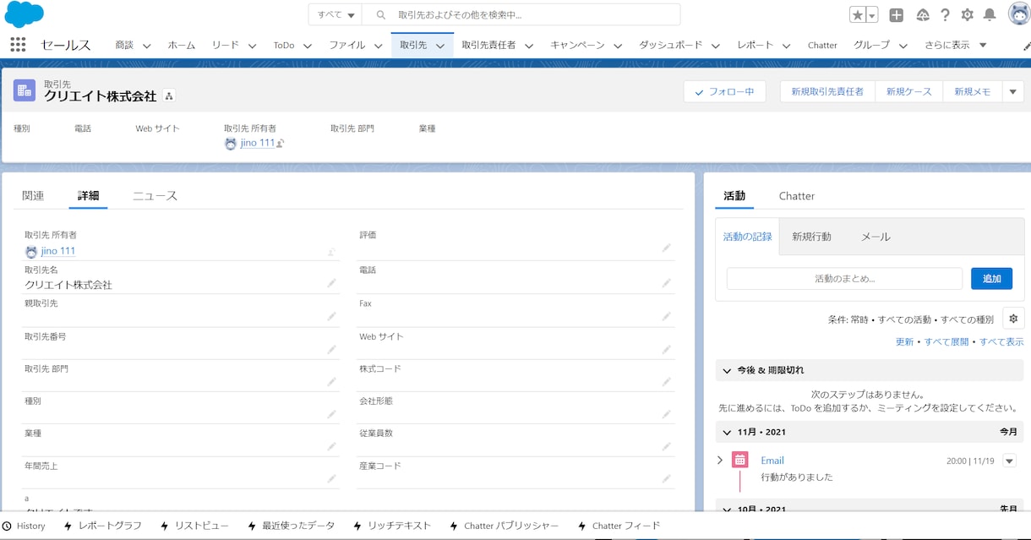1031x540 pixels.
Task: Expand the ToDo tab chevron menu
Action: point(308,46)
